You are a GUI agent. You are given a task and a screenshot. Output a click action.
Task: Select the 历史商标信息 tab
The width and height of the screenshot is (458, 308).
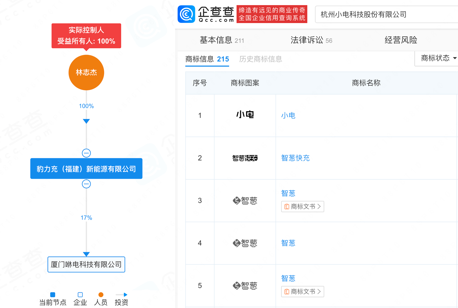[261, 59]
